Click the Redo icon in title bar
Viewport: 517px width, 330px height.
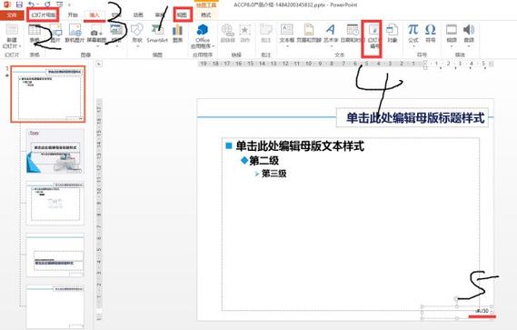coord(47,5)
